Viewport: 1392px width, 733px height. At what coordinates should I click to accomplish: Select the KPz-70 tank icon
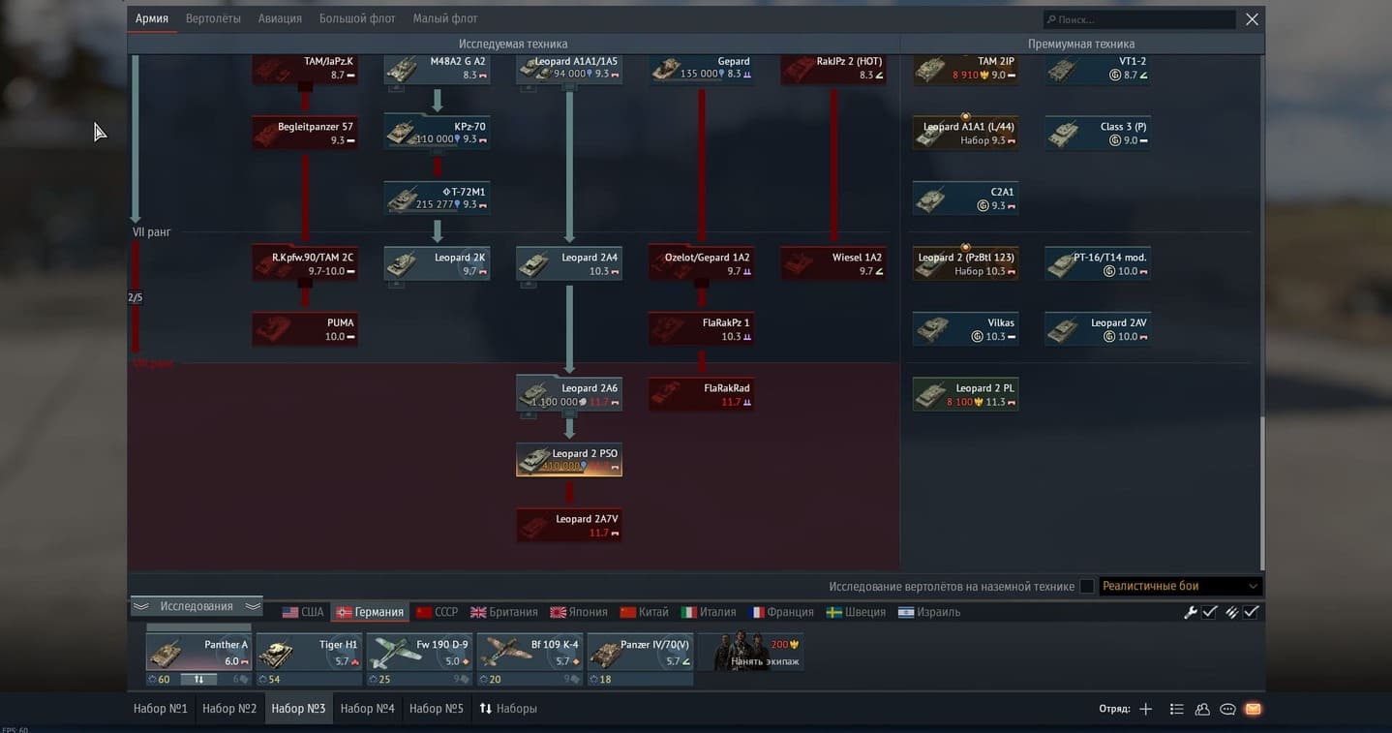click(402, 134)
